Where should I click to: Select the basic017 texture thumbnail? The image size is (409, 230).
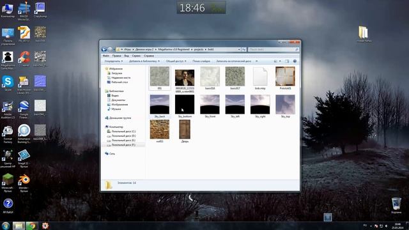coord(235,77)
